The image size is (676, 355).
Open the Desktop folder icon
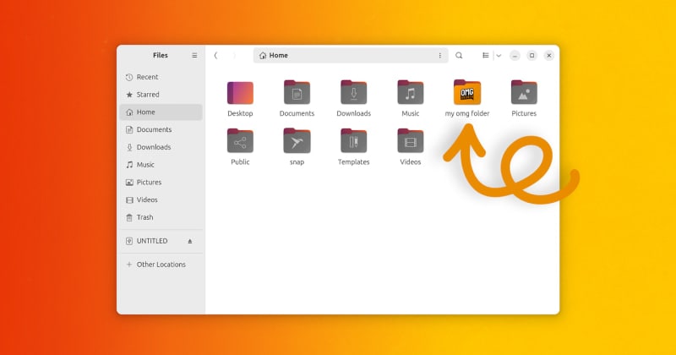pos(240,93)
